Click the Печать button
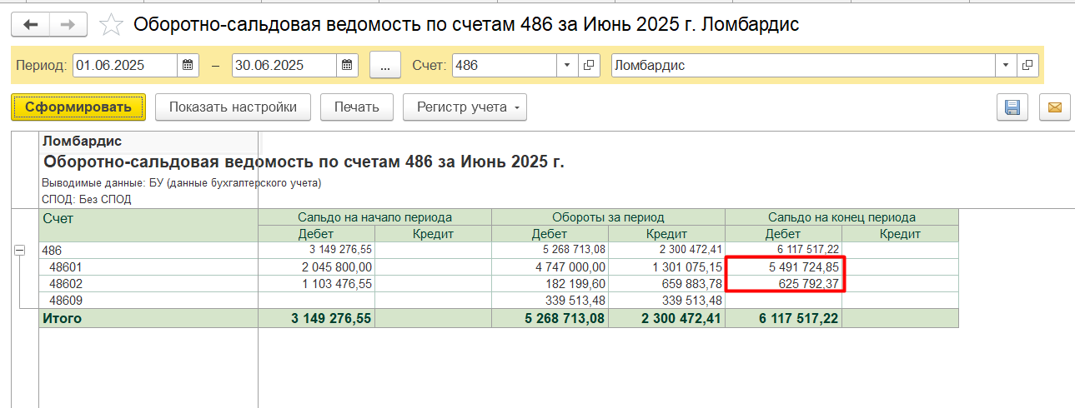 pos(357,107)
